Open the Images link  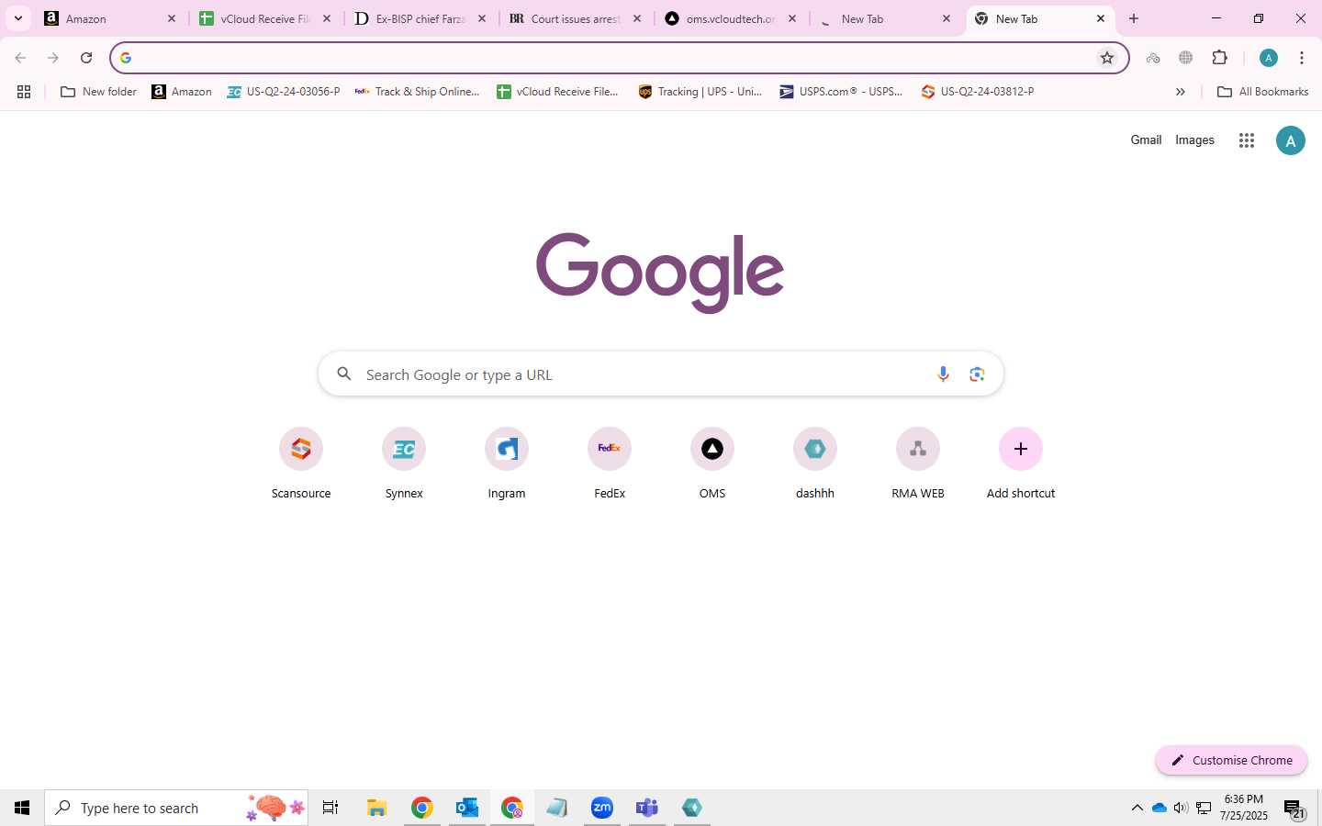1194,140
